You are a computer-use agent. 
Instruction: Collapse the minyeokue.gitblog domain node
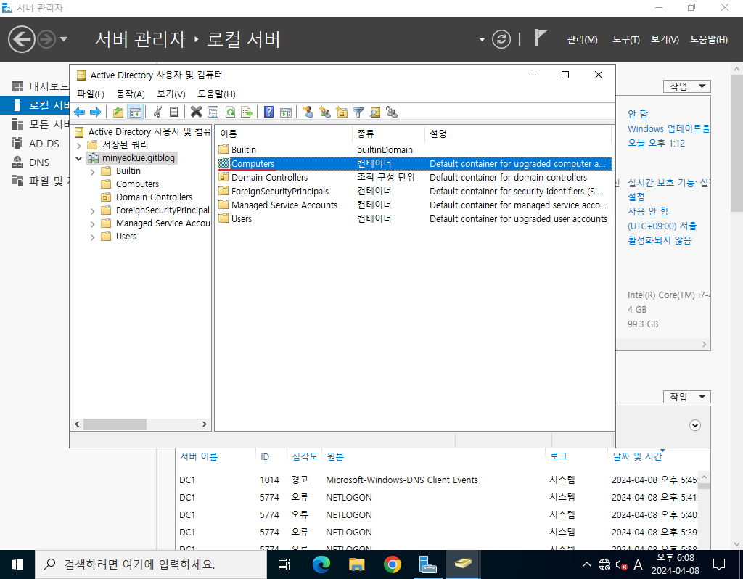point(79,158)
